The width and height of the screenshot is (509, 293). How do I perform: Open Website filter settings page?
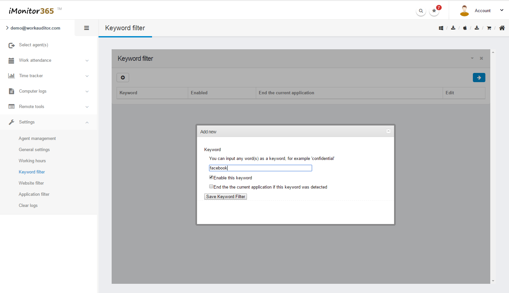point(31,183)
